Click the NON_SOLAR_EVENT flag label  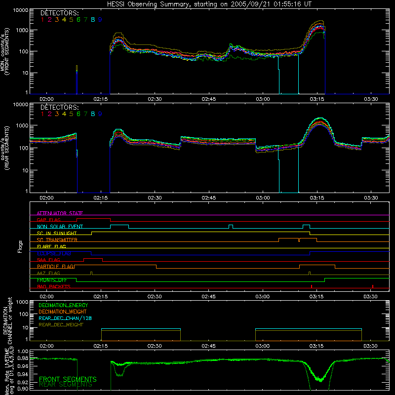[x=60, y=227]
